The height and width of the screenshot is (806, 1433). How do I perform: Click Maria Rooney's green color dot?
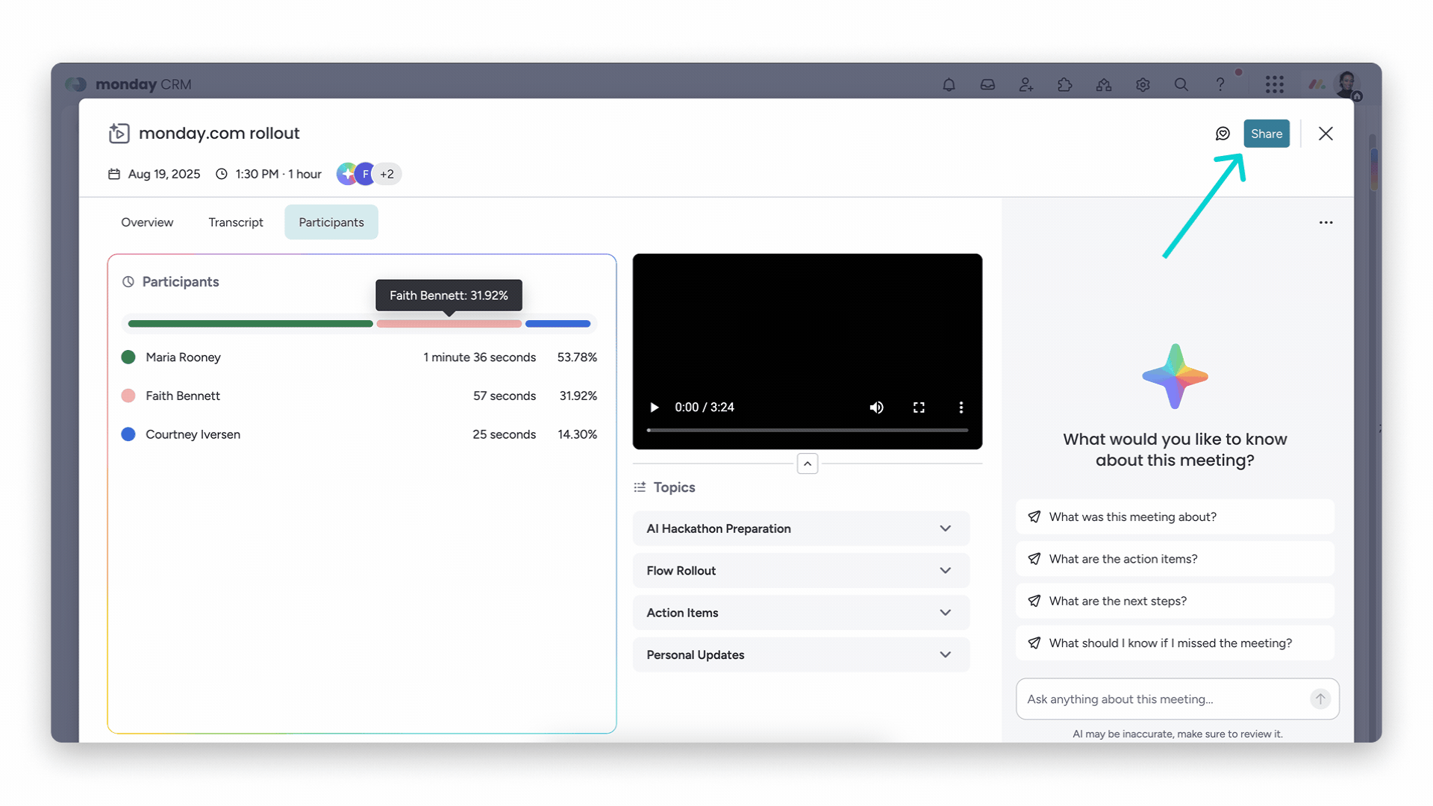[x=128, y=357]
